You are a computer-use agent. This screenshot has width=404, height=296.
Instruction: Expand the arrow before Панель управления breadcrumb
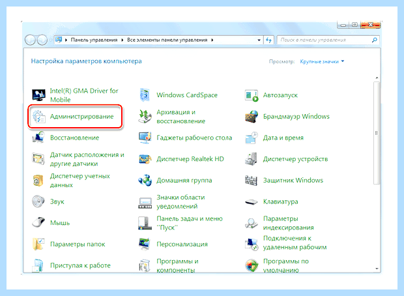(x=66, y=40)
